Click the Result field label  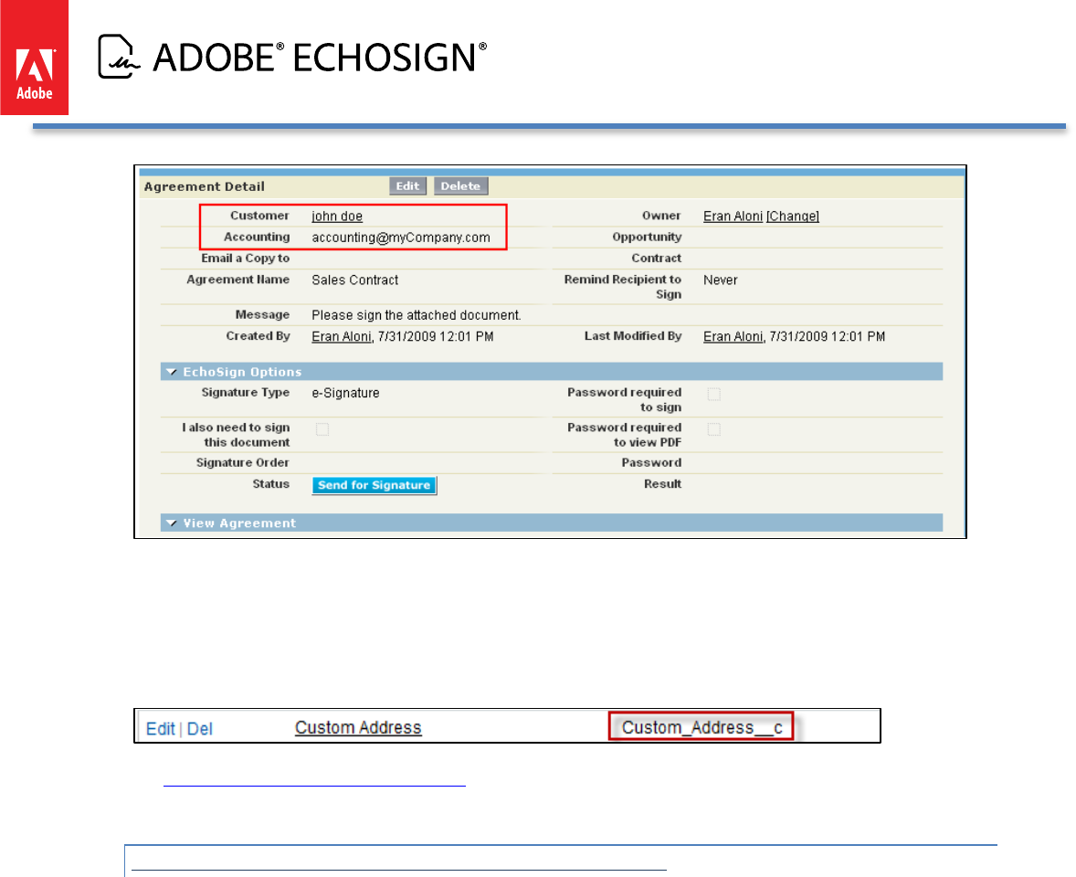[x=662, y=484]
